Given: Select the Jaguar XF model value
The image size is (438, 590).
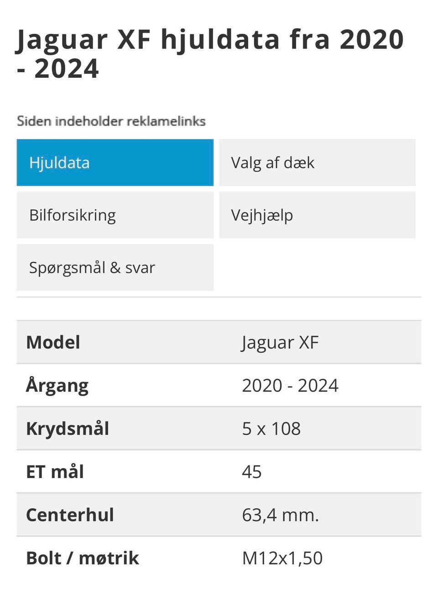Looking at the screenshot, I should tap(280, 342).
